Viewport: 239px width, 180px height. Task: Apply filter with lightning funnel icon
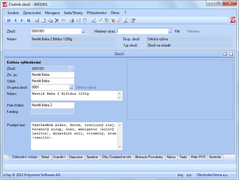(x=106, y=20)
